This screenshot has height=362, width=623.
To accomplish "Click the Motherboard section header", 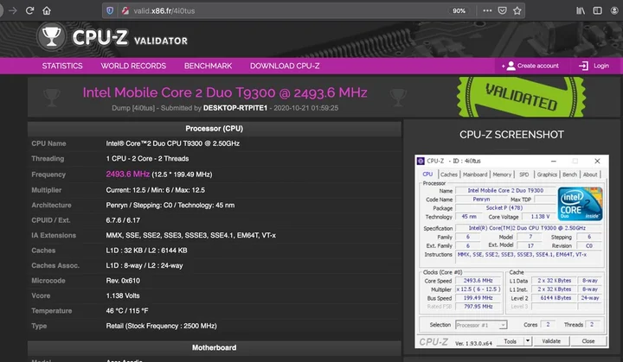I will tap(215, 347).
